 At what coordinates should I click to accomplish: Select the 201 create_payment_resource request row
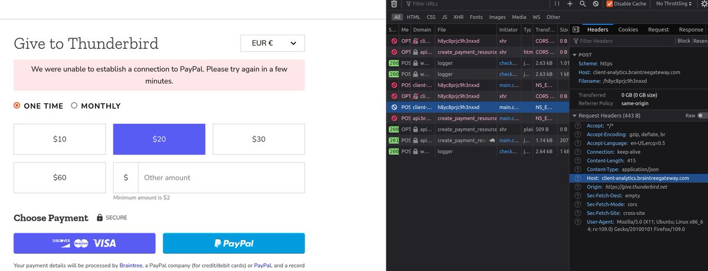(478, 140)
